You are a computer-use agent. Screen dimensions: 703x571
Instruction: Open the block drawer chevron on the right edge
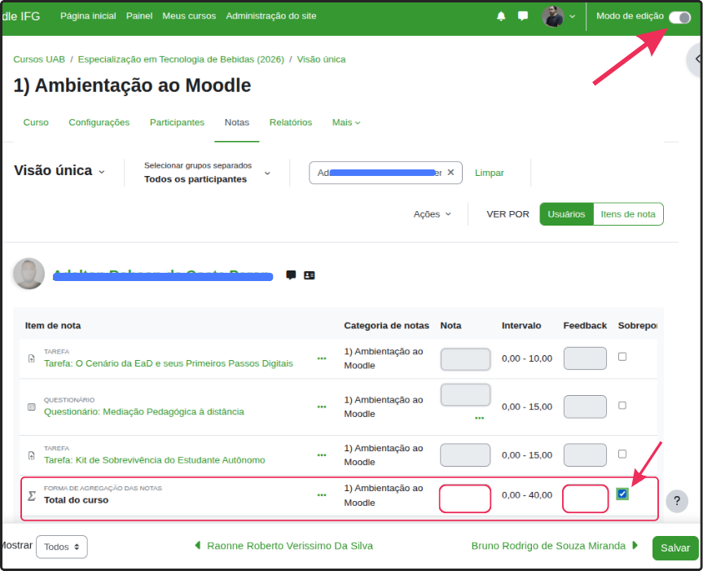pyautogui.click(x=696, y=60)
